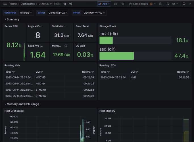Go to Home breadcrumb
The width and height of the screenshot is (194, 142).
[x=13, y=4]
